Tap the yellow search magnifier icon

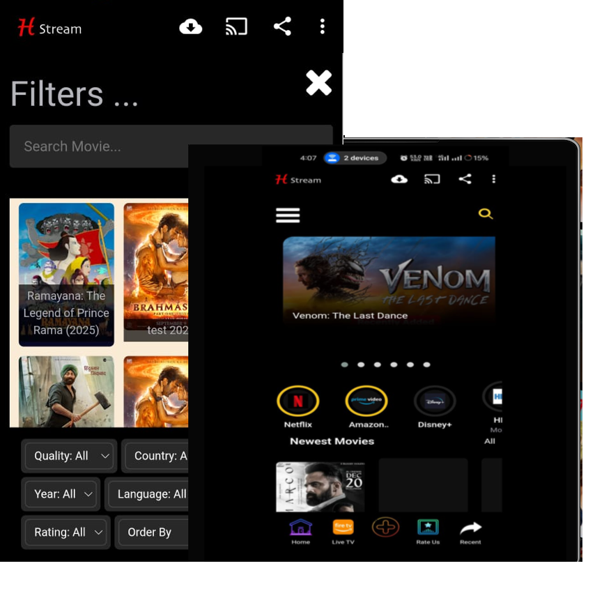pos(486,214)
